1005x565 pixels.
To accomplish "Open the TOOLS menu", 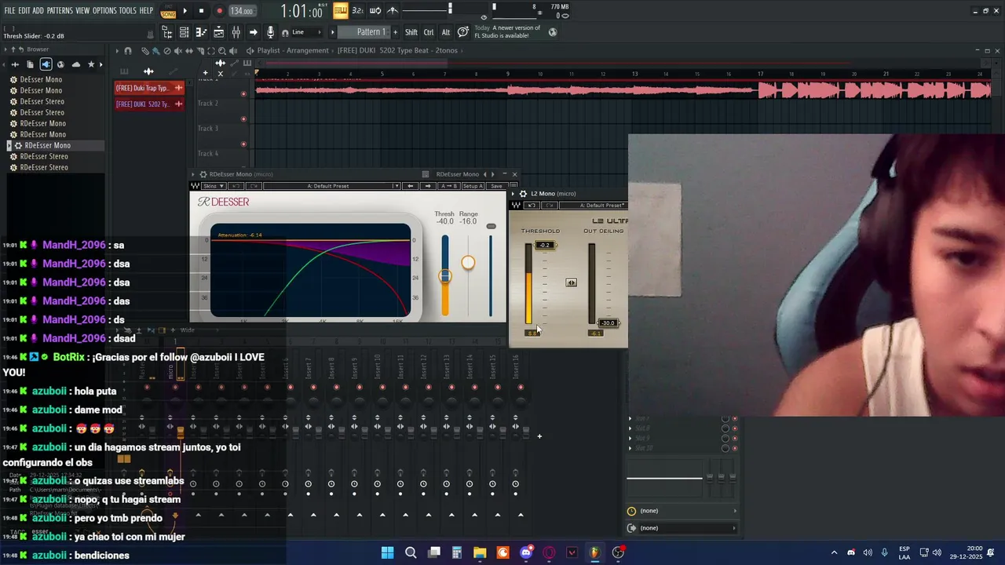I will (128, 11).
